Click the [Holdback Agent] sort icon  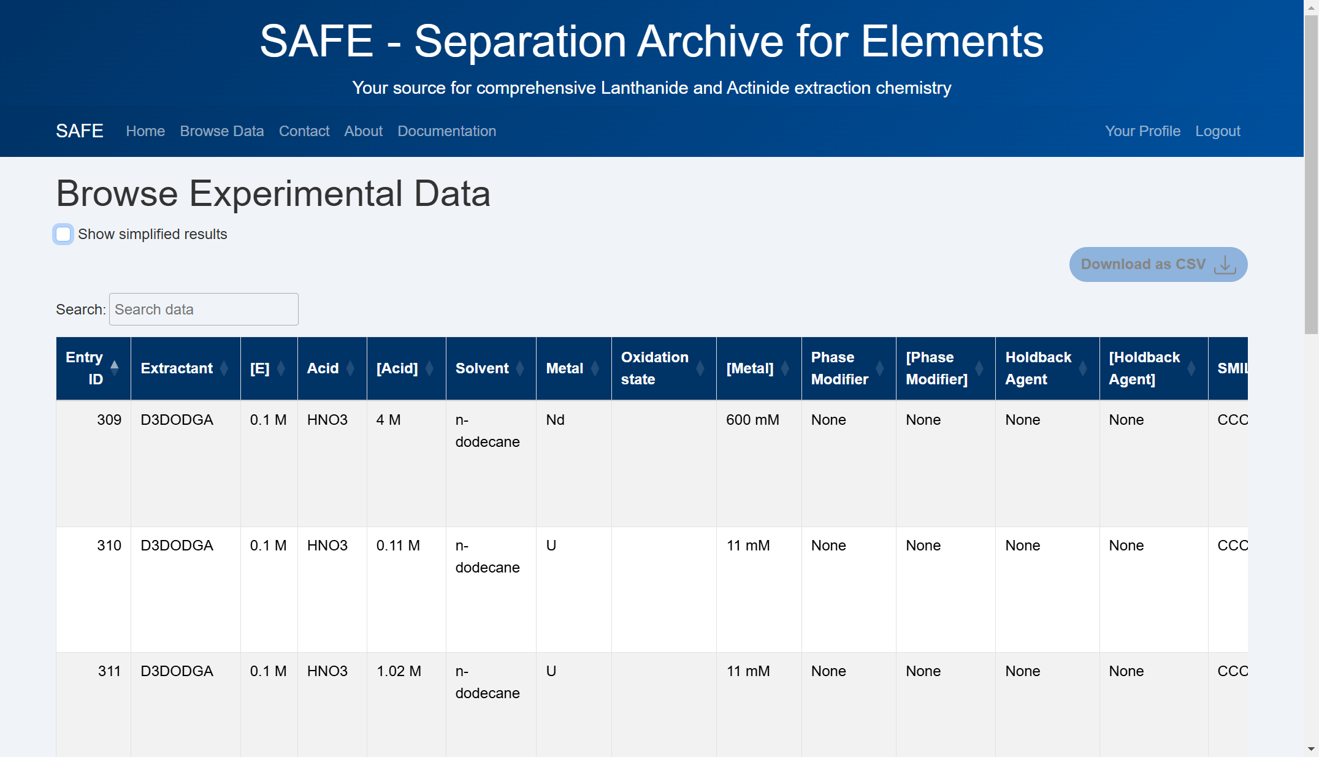(x=1191, y=368)
